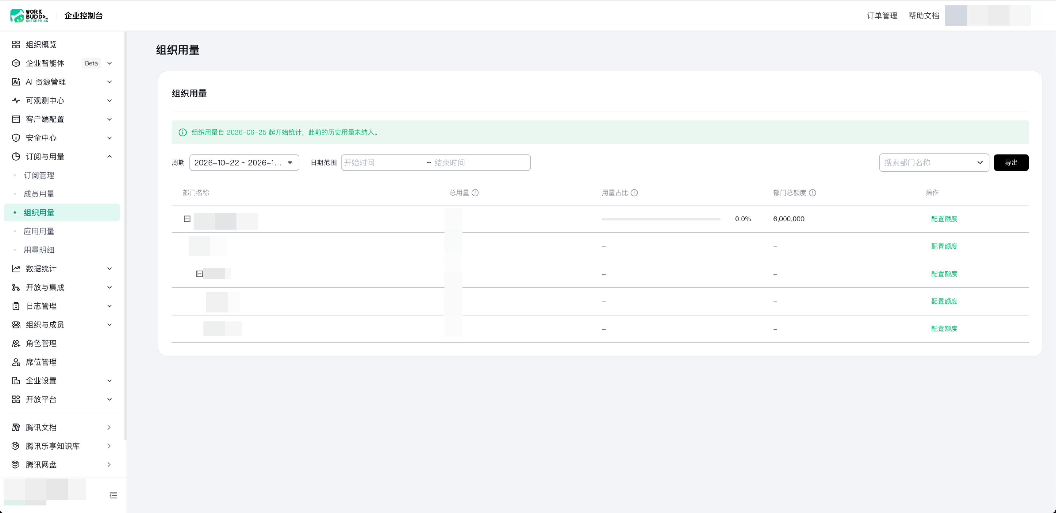Go to 成员用量 submenu item

[39, 194]
